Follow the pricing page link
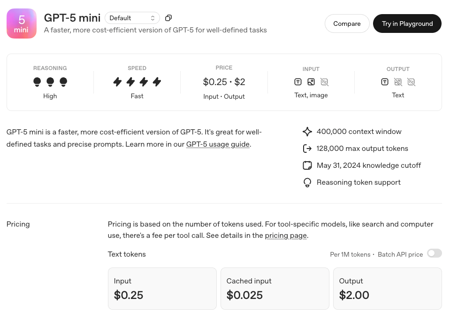 coord(286,235)
